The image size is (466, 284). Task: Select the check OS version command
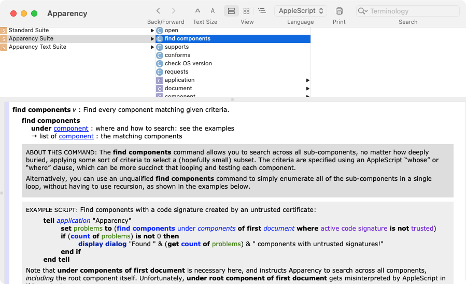click(x=233, y=64)
